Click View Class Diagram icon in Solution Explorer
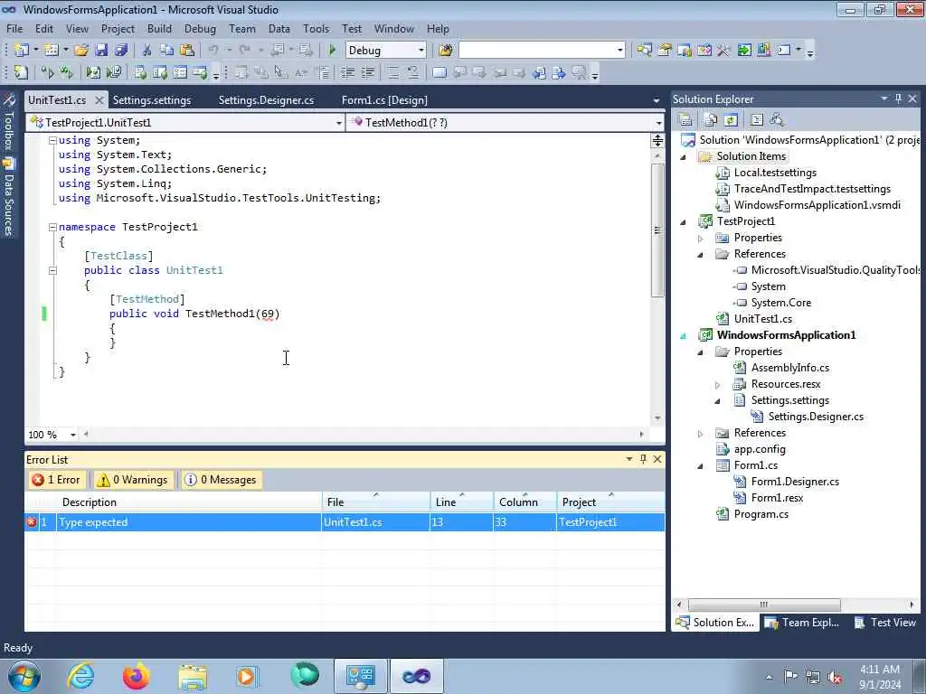 point(777,120)
